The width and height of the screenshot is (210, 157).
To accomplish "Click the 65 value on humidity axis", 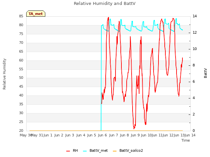I will (21, 51).
